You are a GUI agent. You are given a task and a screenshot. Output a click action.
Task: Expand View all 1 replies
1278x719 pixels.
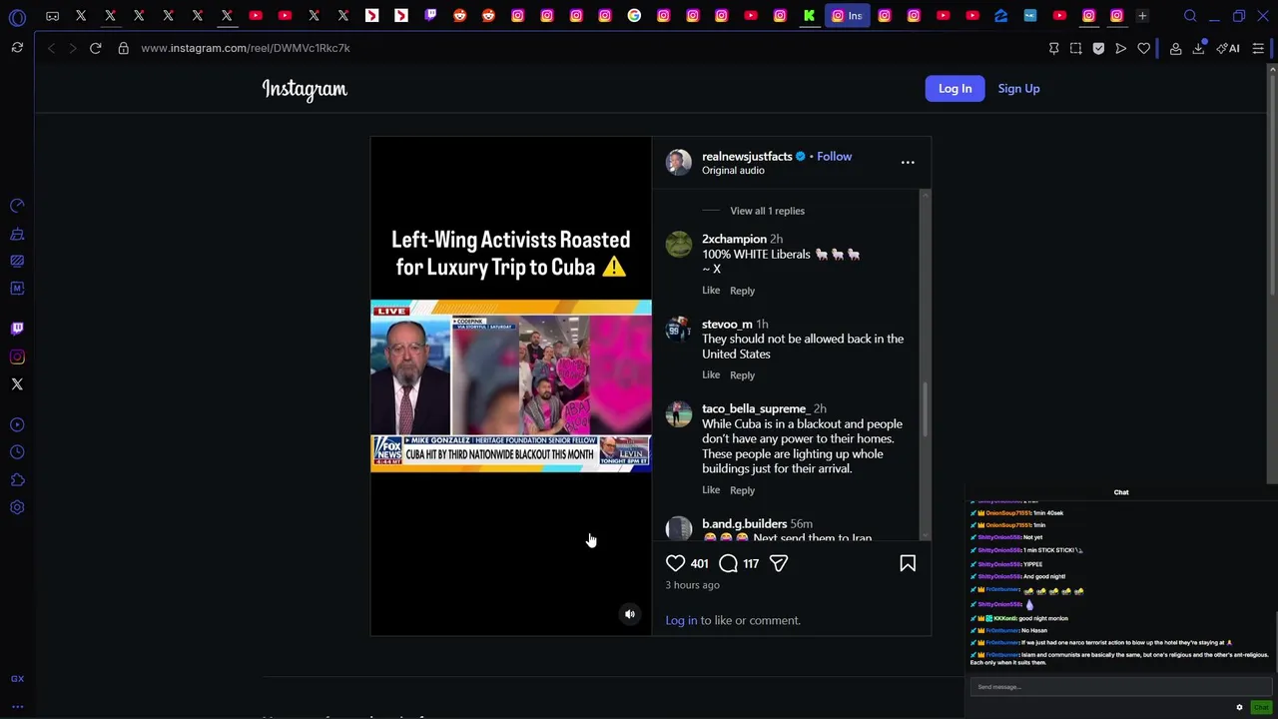(767, 211)
